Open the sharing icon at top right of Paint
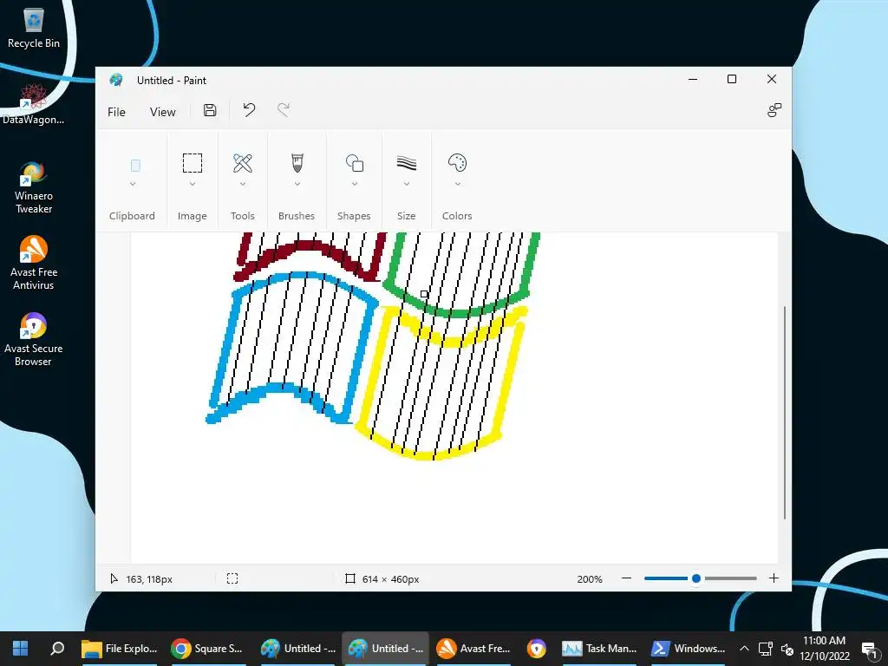 click(774, 110)
